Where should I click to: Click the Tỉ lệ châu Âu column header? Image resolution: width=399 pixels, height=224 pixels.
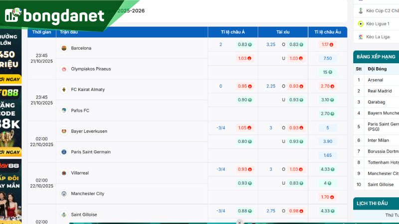click(x=327, y=32)
